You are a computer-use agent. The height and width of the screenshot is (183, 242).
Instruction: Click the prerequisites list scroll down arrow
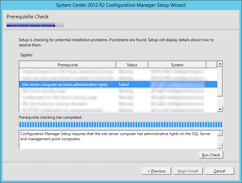(x=220, y=109)
